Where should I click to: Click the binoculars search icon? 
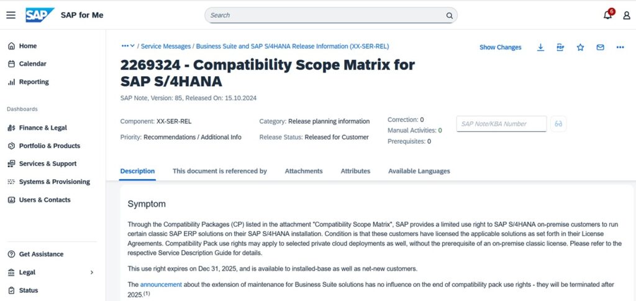point(558,124)
